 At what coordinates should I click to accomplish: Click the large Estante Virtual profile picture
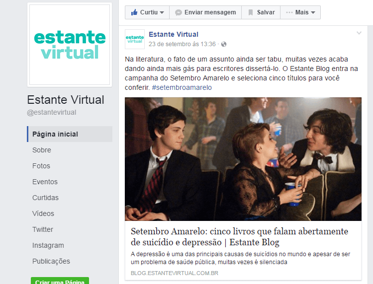coord(70,45)
